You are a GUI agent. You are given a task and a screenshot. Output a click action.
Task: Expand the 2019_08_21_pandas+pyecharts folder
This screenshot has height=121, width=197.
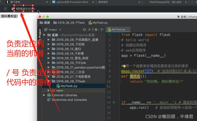click(49, 67)
